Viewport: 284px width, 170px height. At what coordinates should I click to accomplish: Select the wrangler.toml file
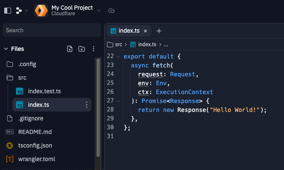(x=36, y=159)
